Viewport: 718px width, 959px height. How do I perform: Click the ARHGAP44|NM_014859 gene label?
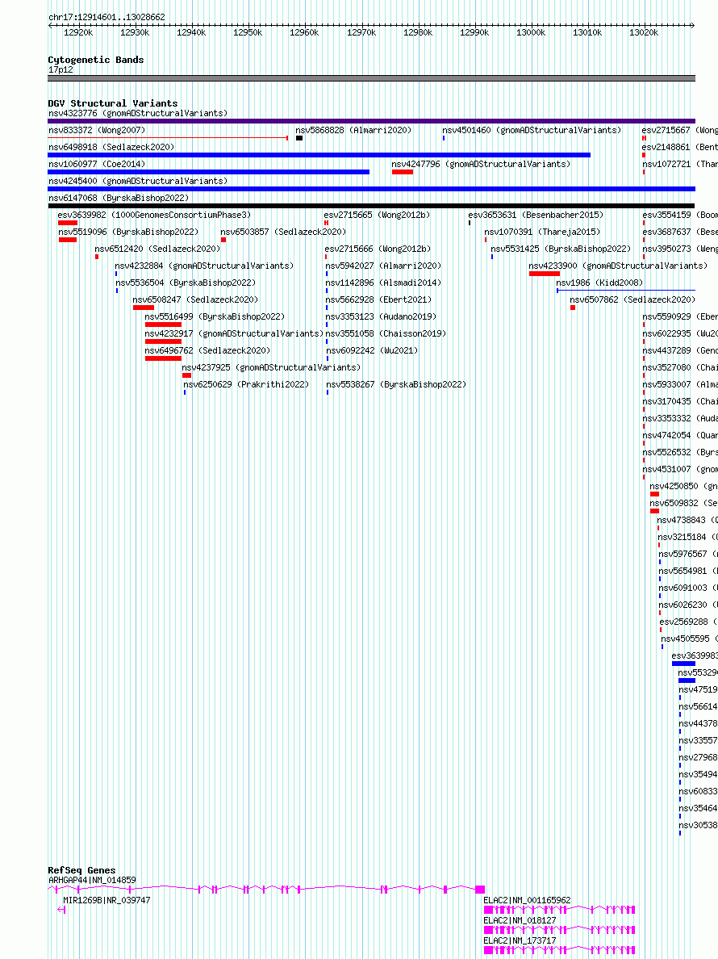92,881
